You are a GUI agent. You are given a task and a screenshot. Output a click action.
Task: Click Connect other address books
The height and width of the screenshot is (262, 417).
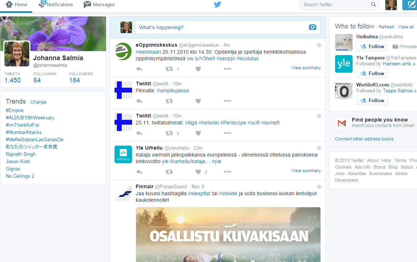[x=364, y=139]
